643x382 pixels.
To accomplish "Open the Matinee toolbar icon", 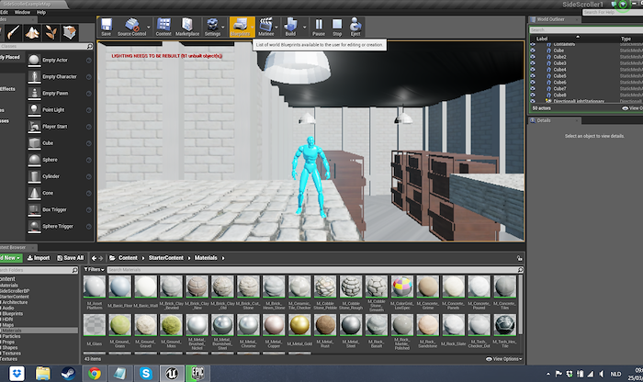I will click(265, 27).
